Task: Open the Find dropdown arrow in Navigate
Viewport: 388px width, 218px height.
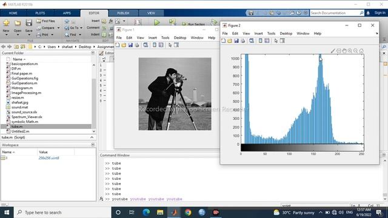Action: click(x=79, y=35)
